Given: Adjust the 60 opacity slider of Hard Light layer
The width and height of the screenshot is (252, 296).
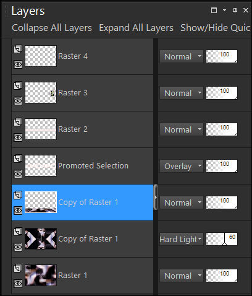Looking at the screenshot, I should point(222,239).
